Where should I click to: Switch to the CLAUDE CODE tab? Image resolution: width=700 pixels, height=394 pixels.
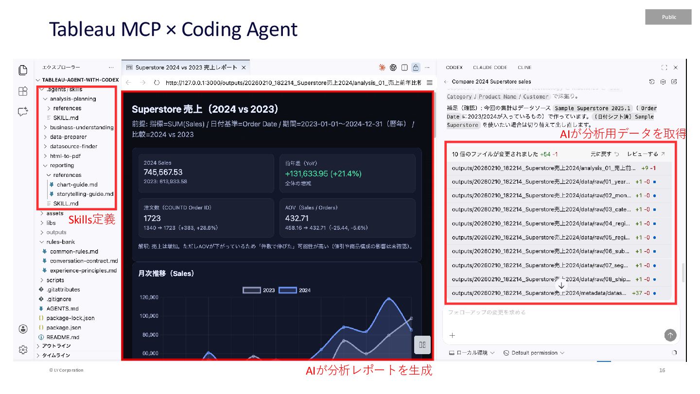pos(490,68)
